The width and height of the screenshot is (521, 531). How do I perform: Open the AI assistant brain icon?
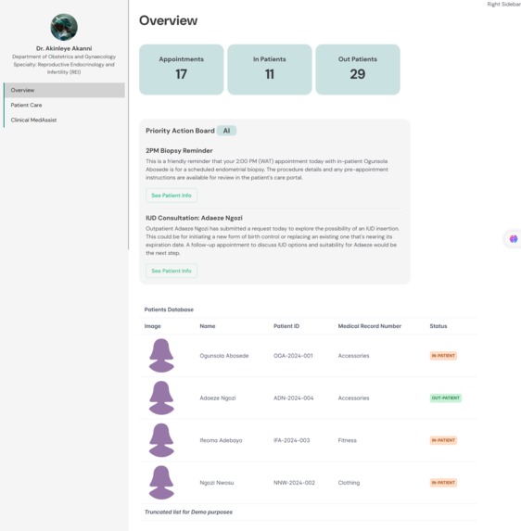(514, 239)
